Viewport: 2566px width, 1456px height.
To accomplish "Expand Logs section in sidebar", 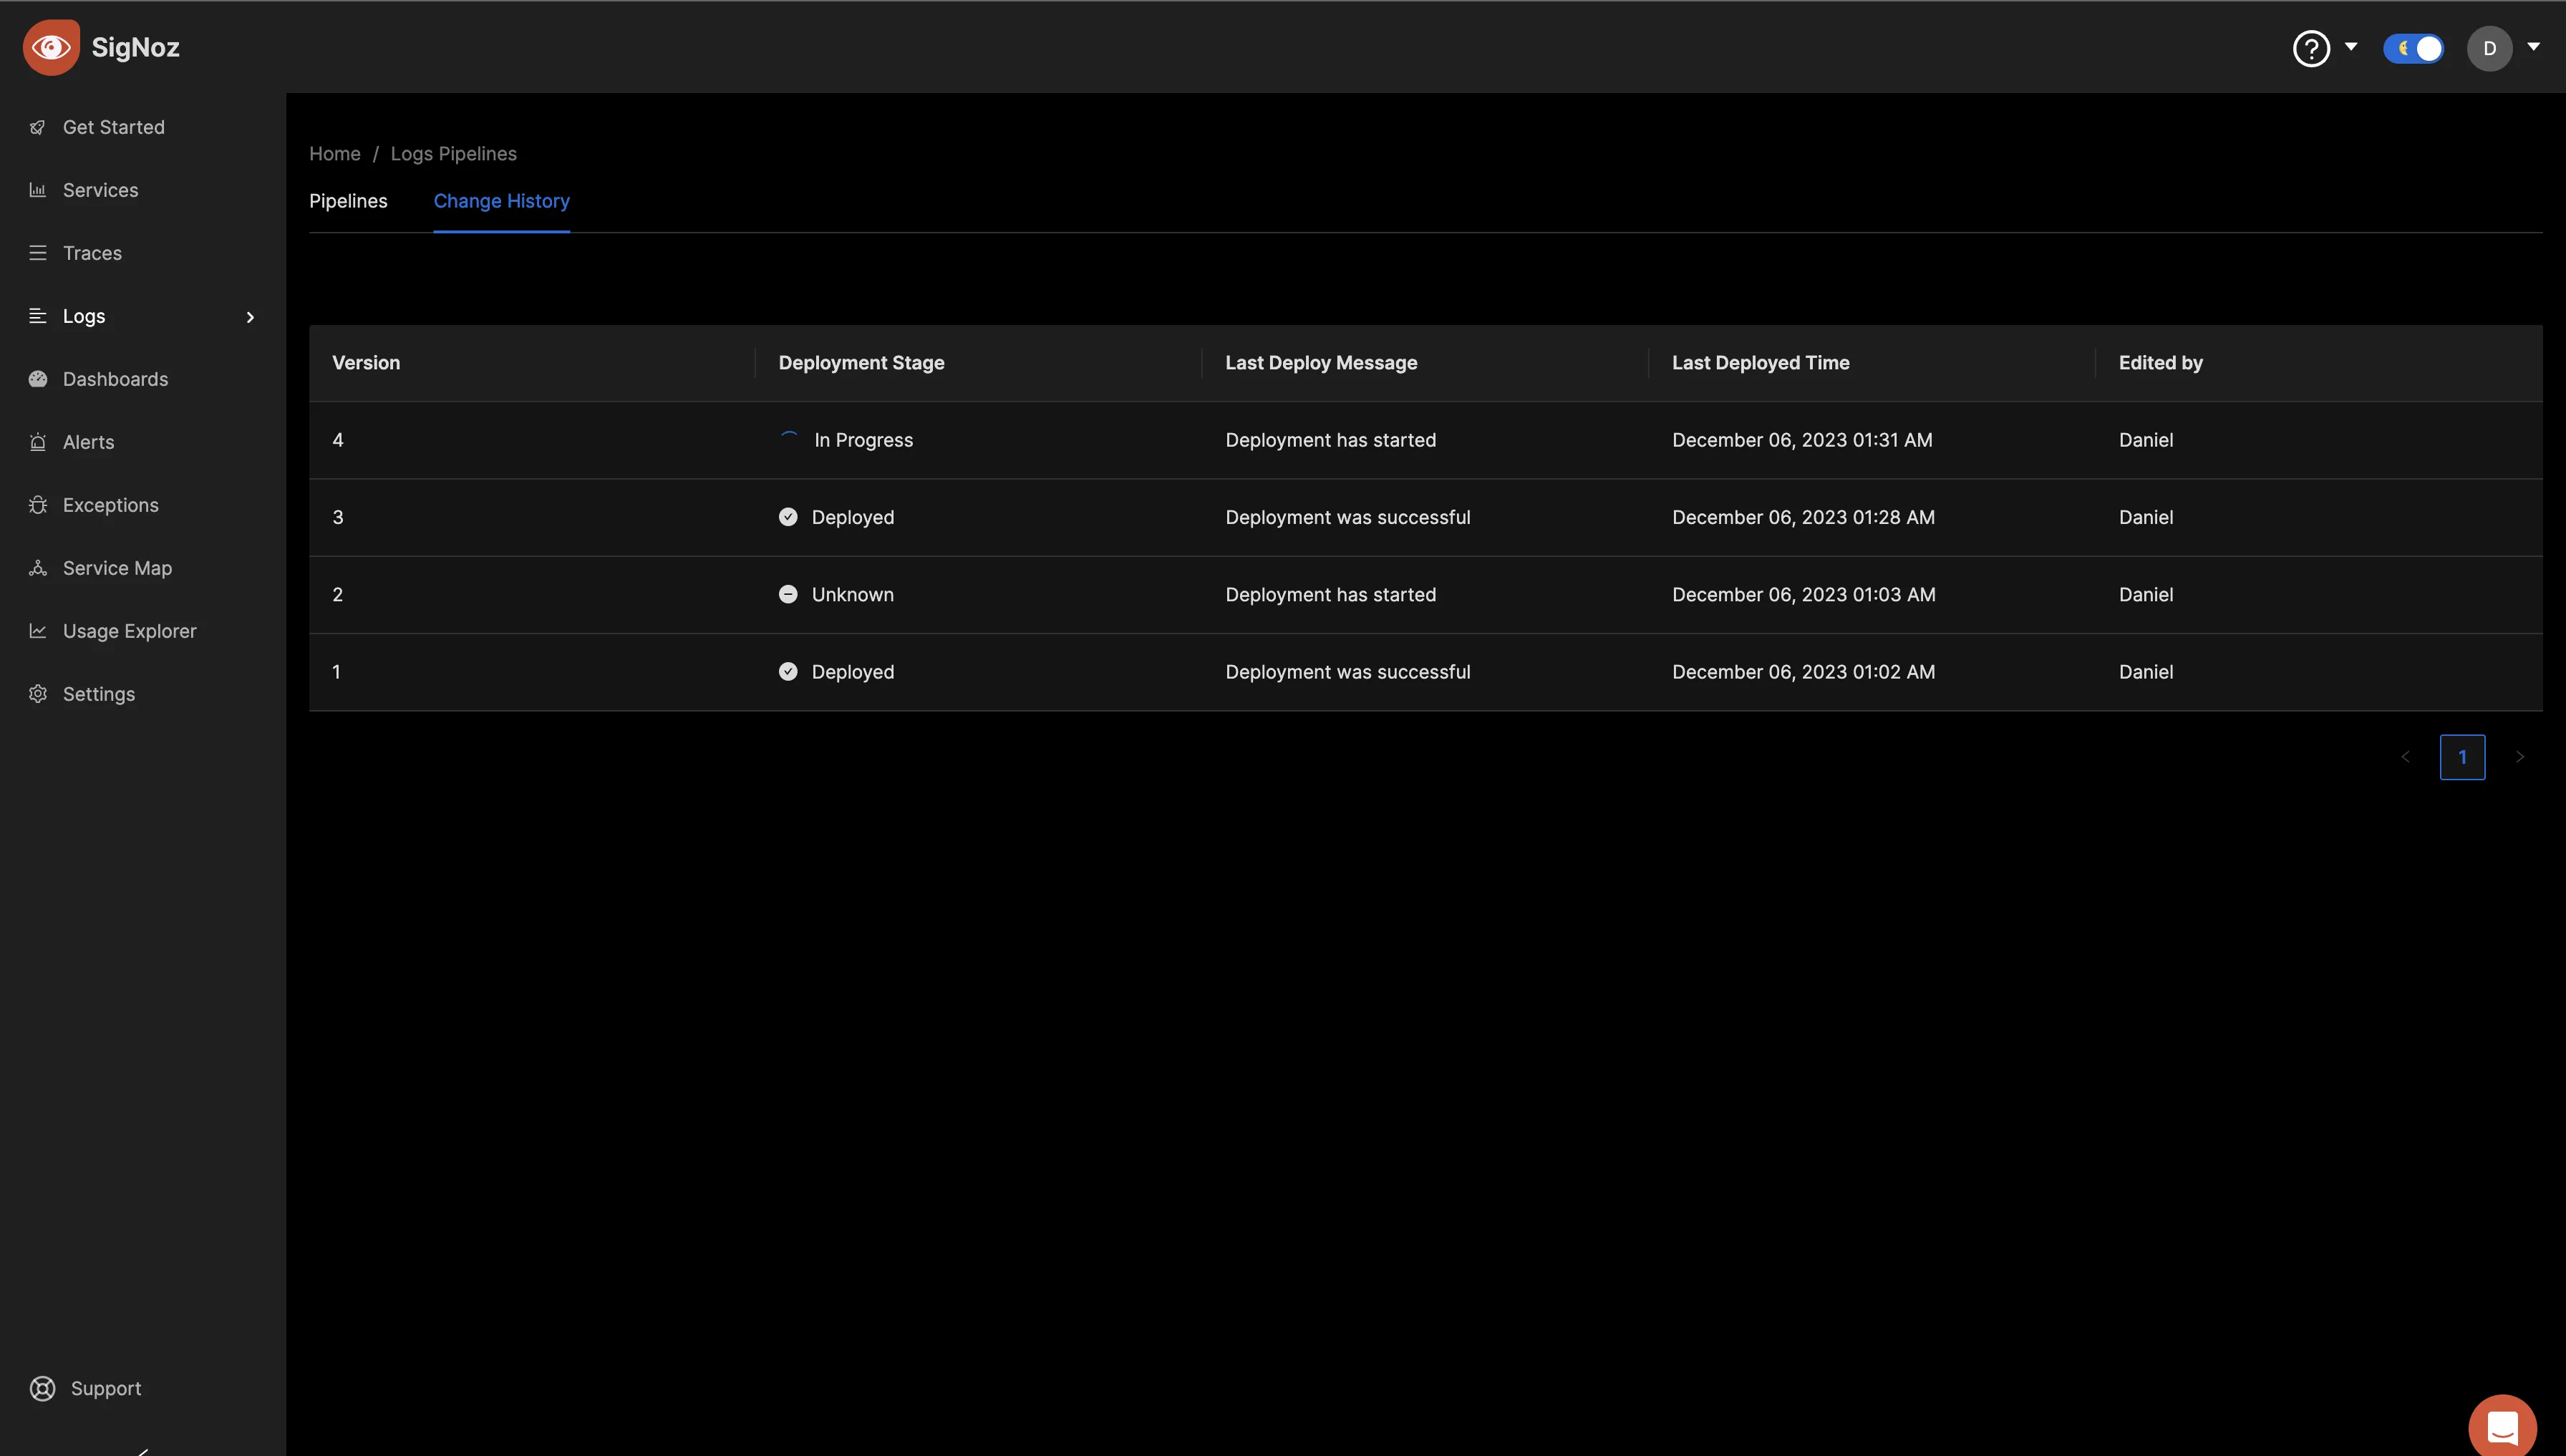I will 248,316.
